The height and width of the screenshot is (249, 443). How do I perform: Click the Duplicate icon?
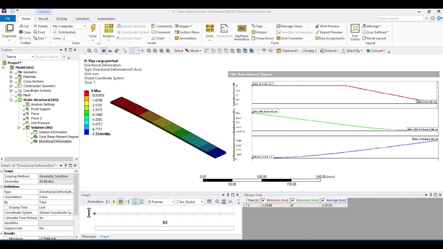(x=9, y=28)
